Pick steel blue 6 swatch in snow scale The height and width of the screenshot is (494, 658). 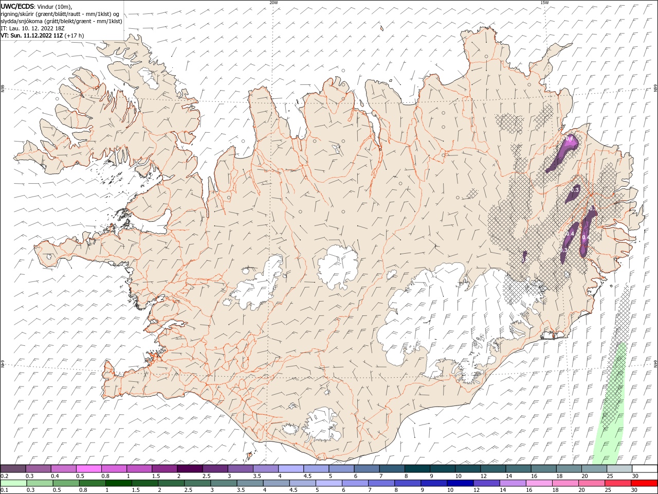(367, 469)
